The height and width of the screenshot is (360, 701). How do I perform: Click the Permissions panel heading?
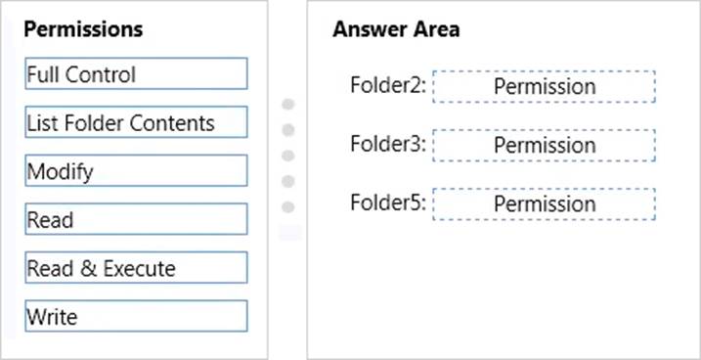(x=83, y=29)
